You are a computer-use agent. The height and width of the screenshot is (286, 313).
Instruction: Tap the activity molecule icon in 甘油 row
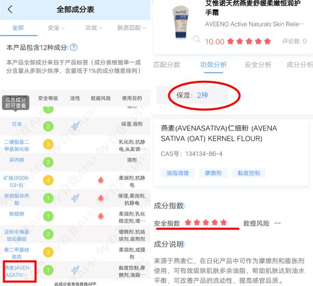(x=75, y=126)
